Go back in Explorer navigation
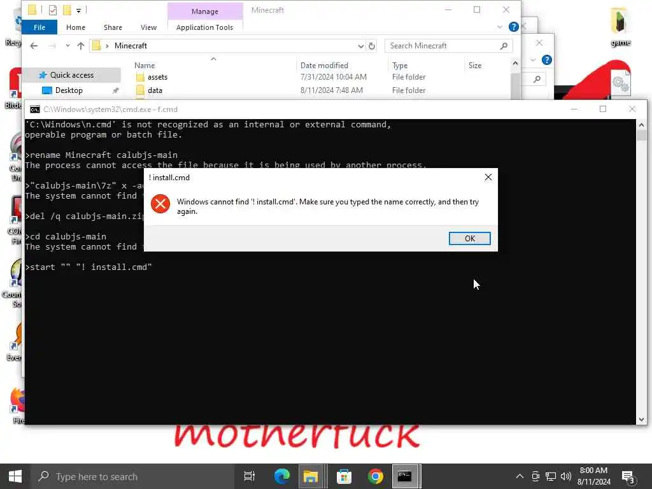This screenshot has width=652, height=489. click(x=34, y=46)
